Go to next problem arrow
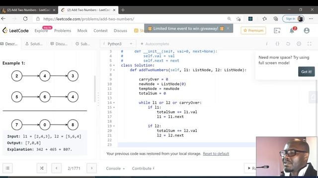The width and height of the screenshot is (318, 178). [x=91, y=168]
